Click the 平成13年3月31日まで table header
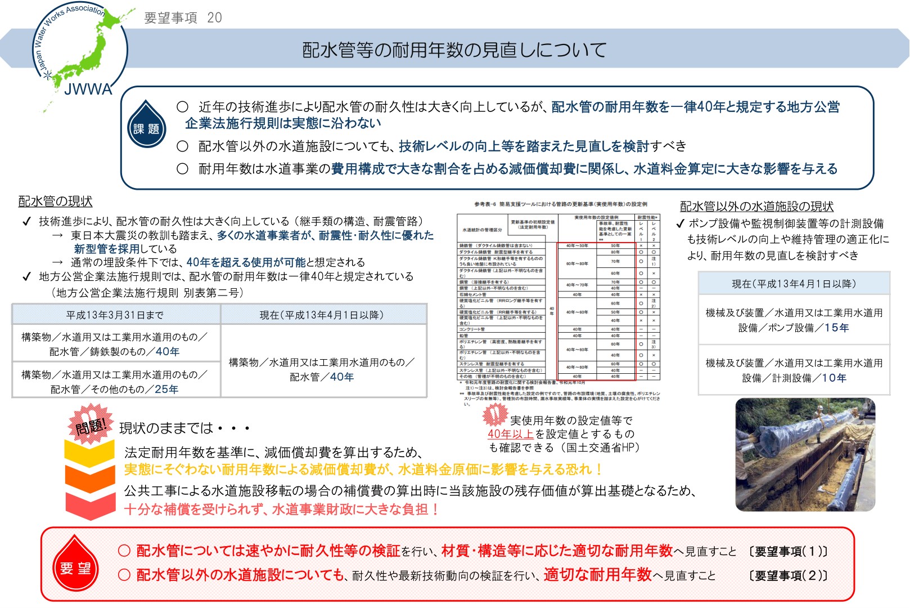 (x=115, y=315)
